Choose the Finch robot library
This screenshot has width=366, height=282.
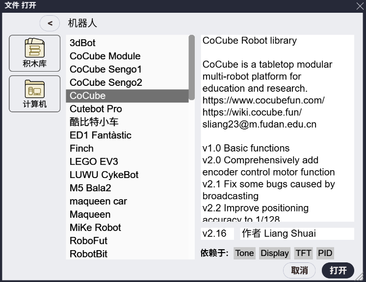pos(81,148)
